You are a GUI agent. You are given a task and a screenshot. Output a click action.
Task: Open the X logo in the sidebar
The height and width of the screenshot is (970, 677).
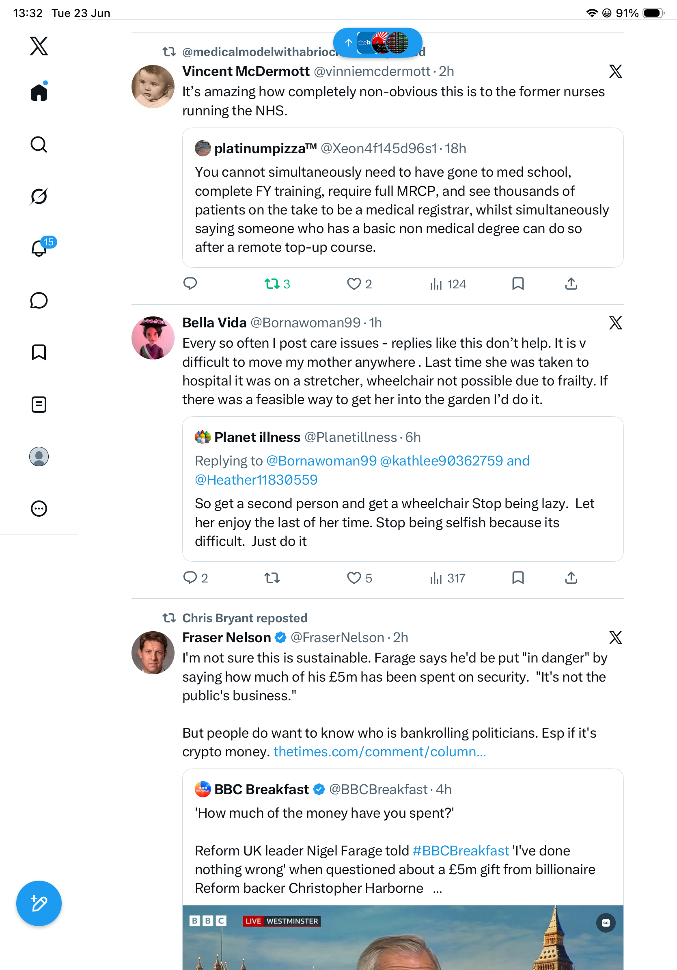[x=39, y=46]
